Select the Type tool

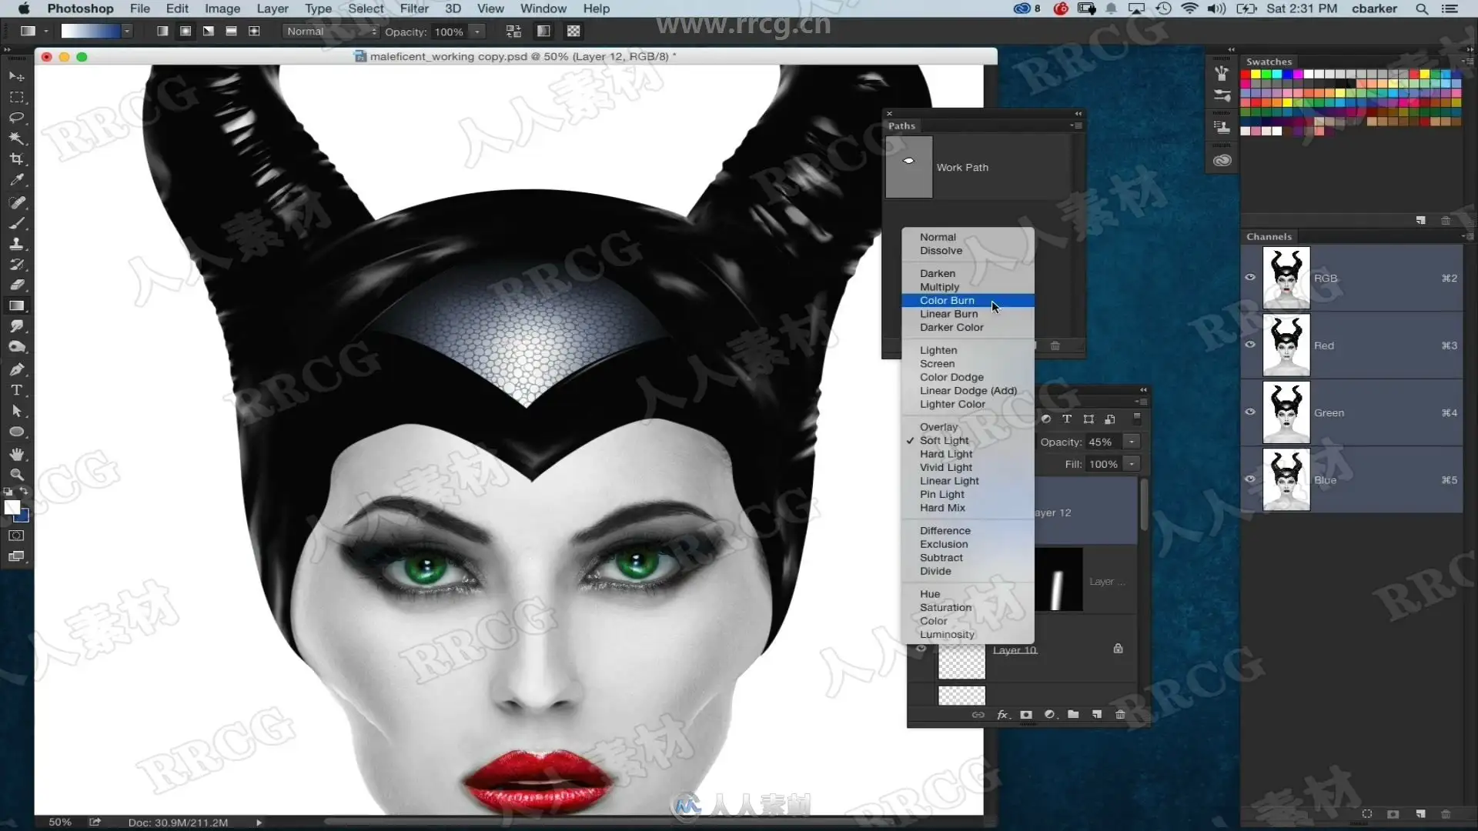(x=16, y=390)
